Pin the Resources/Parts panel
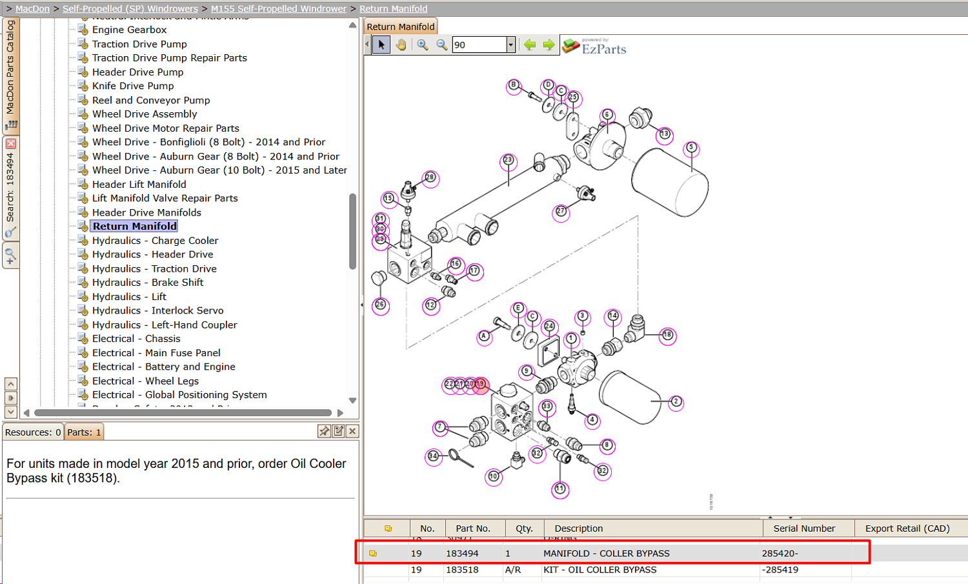This screenshot has width=968, height=584. point(324,431)
